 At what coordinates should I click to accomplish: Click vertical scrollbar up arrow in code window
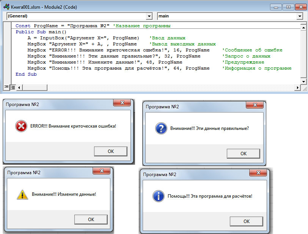(x=303, y=28)
